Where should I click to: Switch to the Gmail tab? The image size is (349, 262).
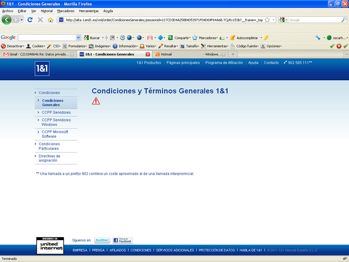tap(39, 54)
